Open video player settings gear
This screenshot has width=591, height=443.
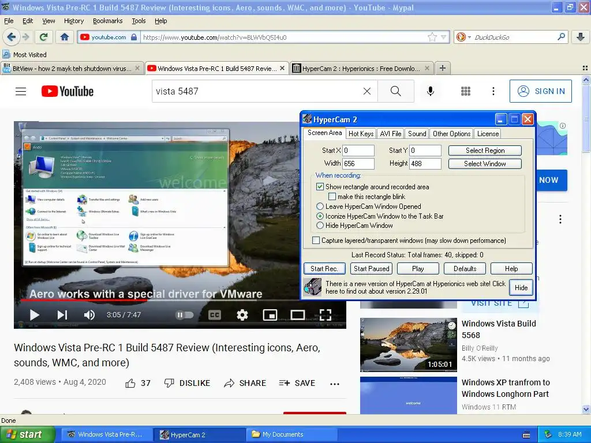coord(242,314)
